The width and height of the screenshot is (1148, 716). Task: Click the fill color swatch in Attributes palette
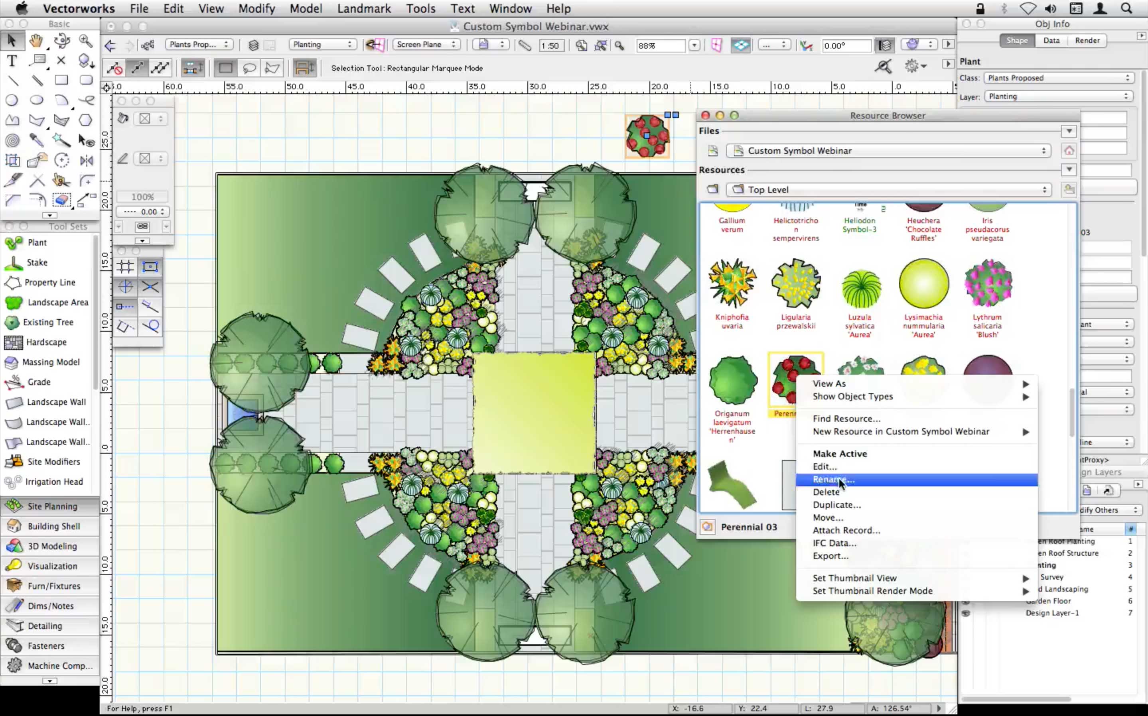144,118
